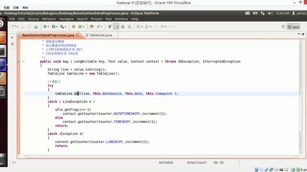Open the New wizard dropdown arrow
Image resolution: width=307 pixels, height=172 pixels.
click(17, 27)
